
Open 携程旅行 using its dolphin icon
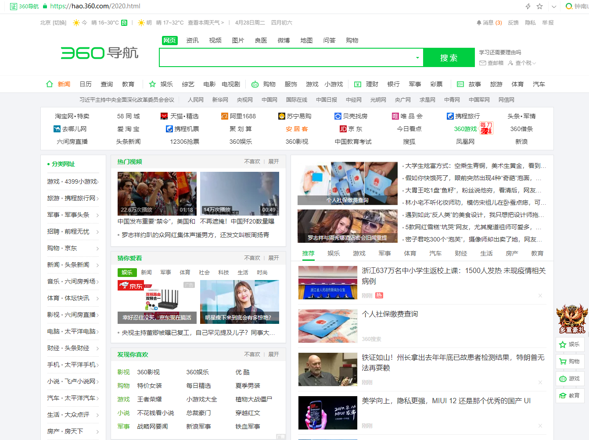click(449, 116)
